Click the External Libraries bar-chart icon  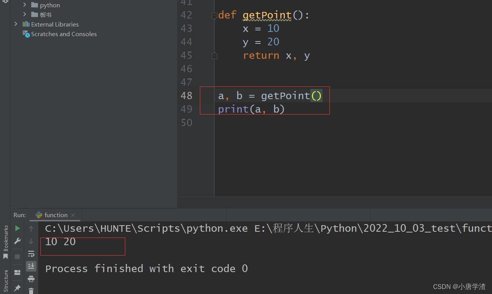(x=26, y=24)
